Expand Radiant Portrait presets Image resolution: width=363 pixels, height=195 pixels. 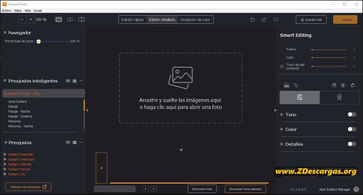pyautogui.click(x=5, y=169)
